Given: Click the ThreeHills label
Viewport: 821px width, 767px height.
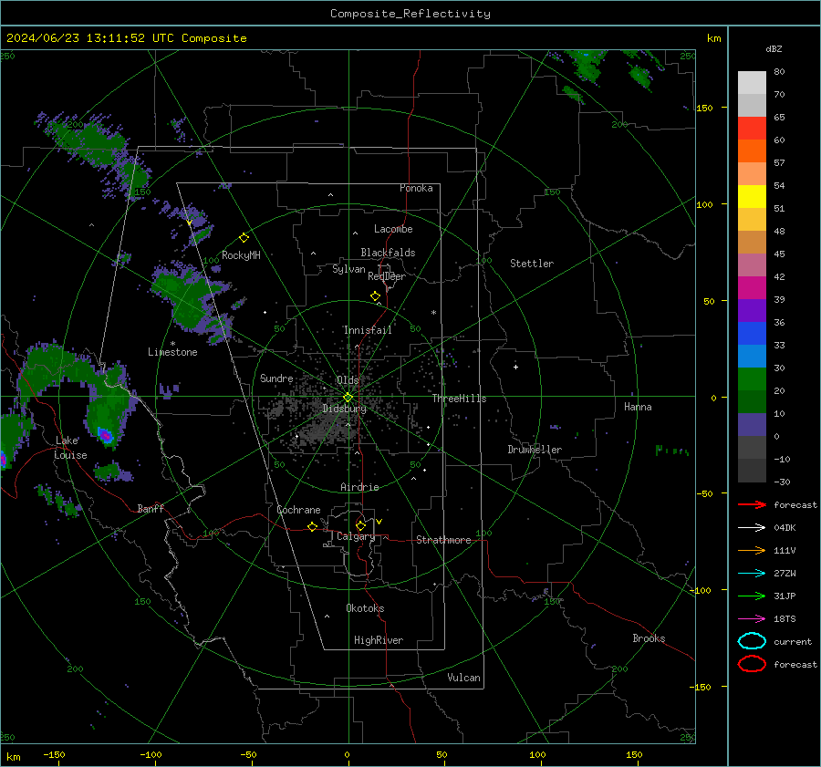Looking at the screenshot, I should click(459, 399).
